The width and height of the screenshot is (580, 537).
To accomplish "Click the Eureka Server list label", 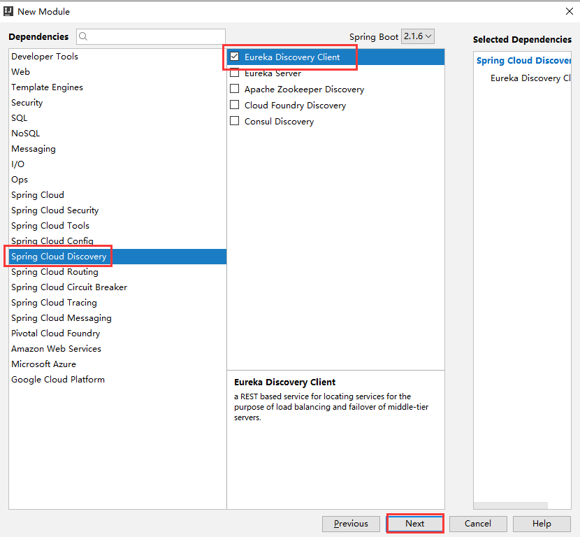I will 273,73.
